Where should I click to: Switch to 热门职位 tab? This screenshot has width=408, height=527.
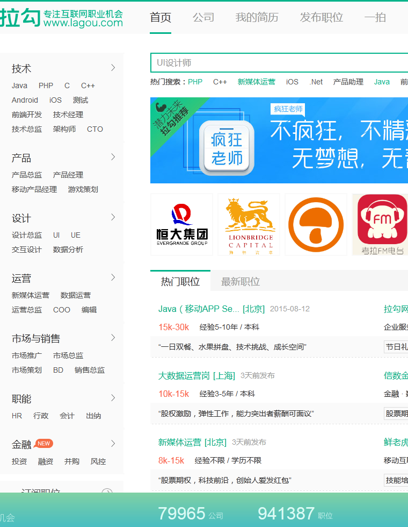coord(180,281)
